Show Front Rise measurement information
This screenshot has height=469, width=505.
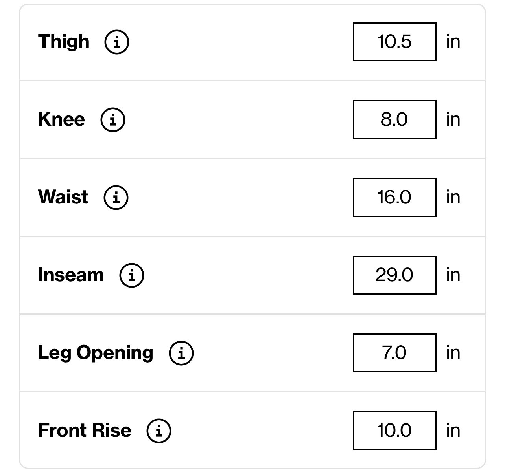coord(159,431)
